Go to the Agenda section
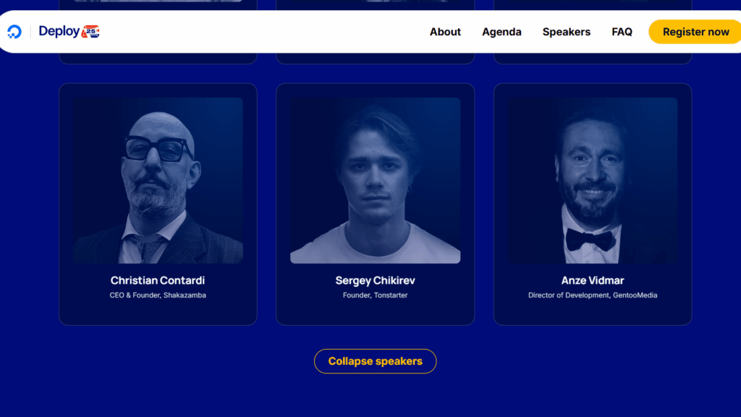Image resolution: width=741 pixels, height=417 pixels. (501, 32)
